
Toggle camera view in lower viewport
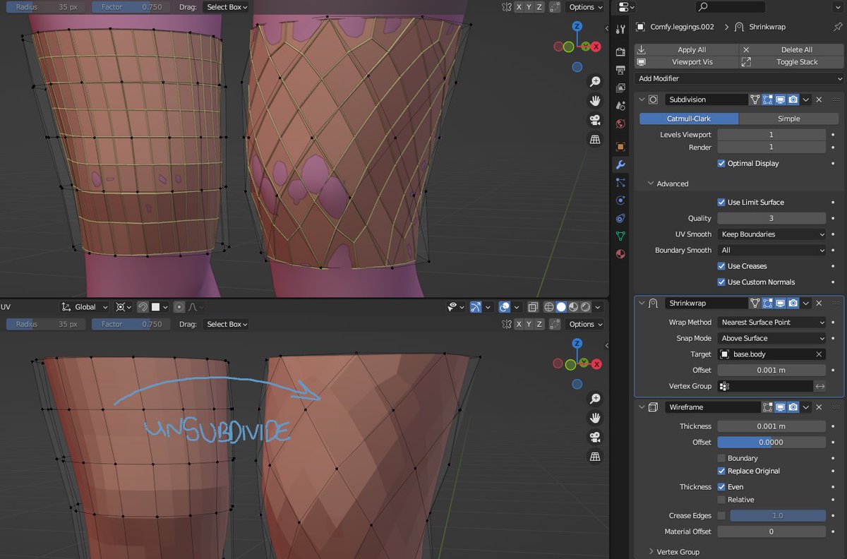tap(595, 437)
